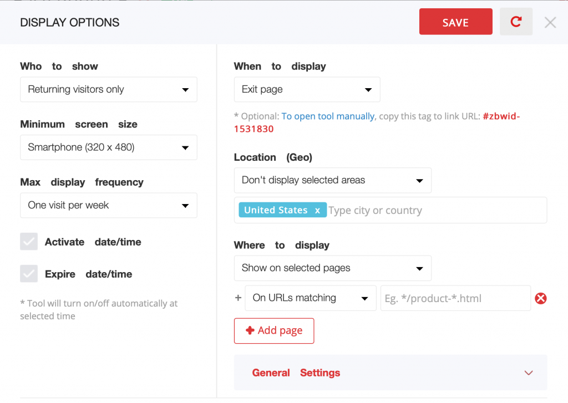
Task: Open the Who to show dropdown
Action: pyautogui.click(x=109, y=89)
